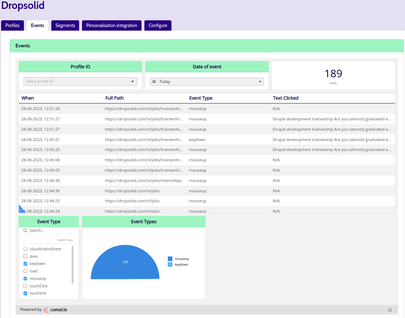Go to the Personalisation integration tab
This screenshot has height=318, width=405.
[x=112, y=26]
